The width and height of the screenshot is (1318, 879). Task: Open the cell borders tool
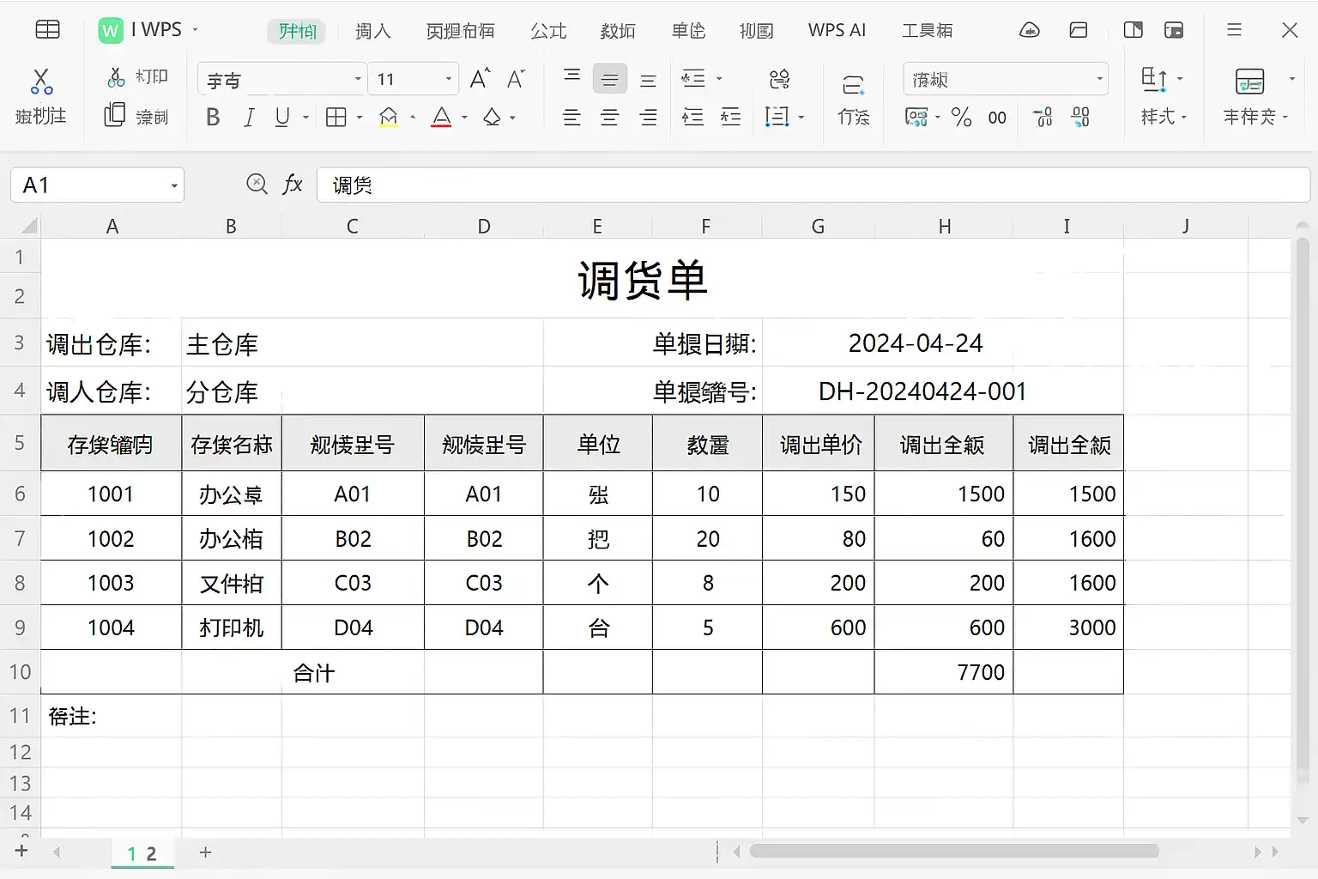[x=336, y=117]
